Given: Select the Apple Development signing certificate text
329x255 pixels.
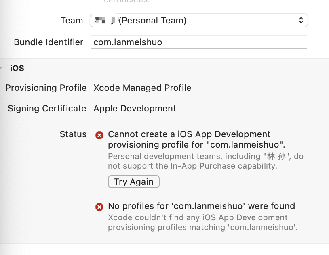Looking at the screenshot, I should click(135, 108).
